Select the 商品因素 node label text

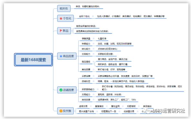click(68, 56)
